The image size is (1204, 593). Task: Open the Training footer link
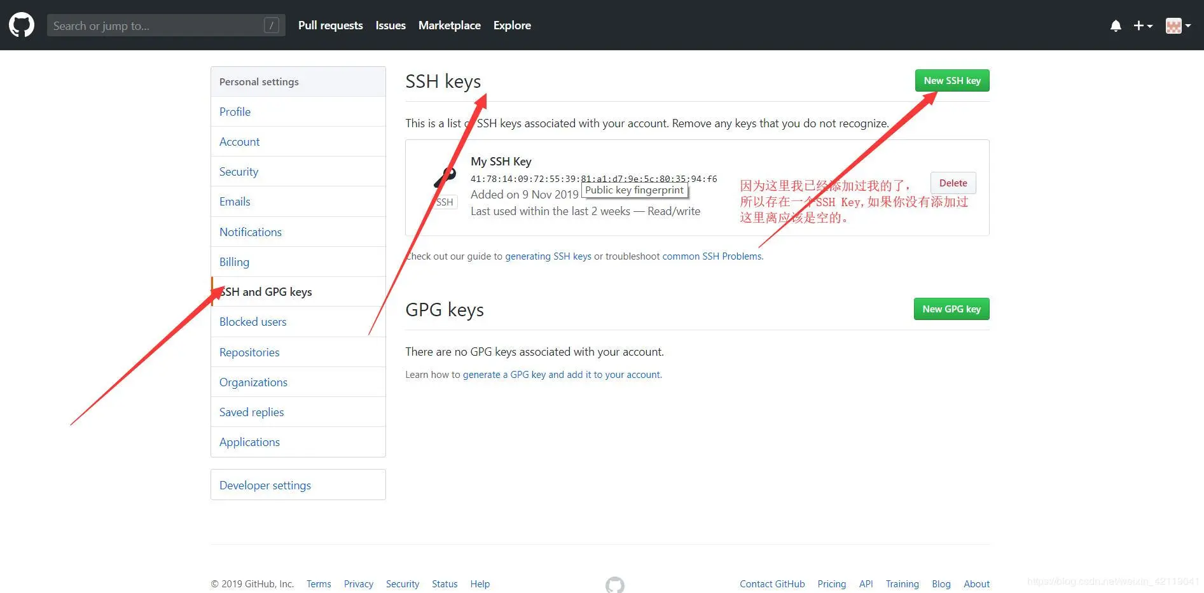click(903, 584)
